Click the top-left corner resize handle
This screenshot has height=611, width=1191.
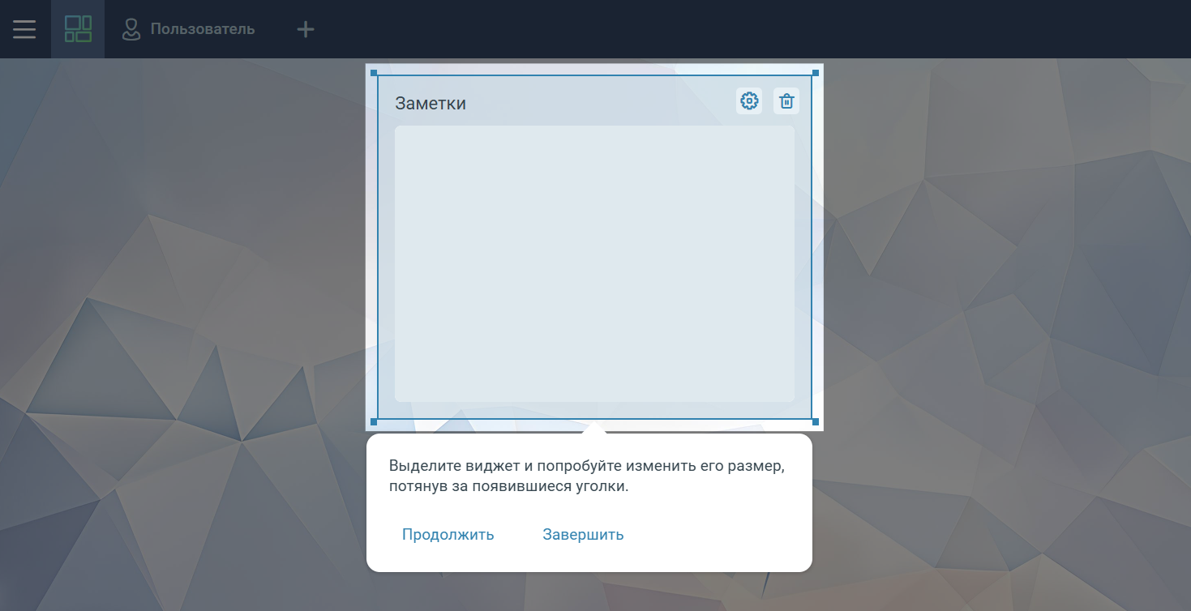(374, 73)
